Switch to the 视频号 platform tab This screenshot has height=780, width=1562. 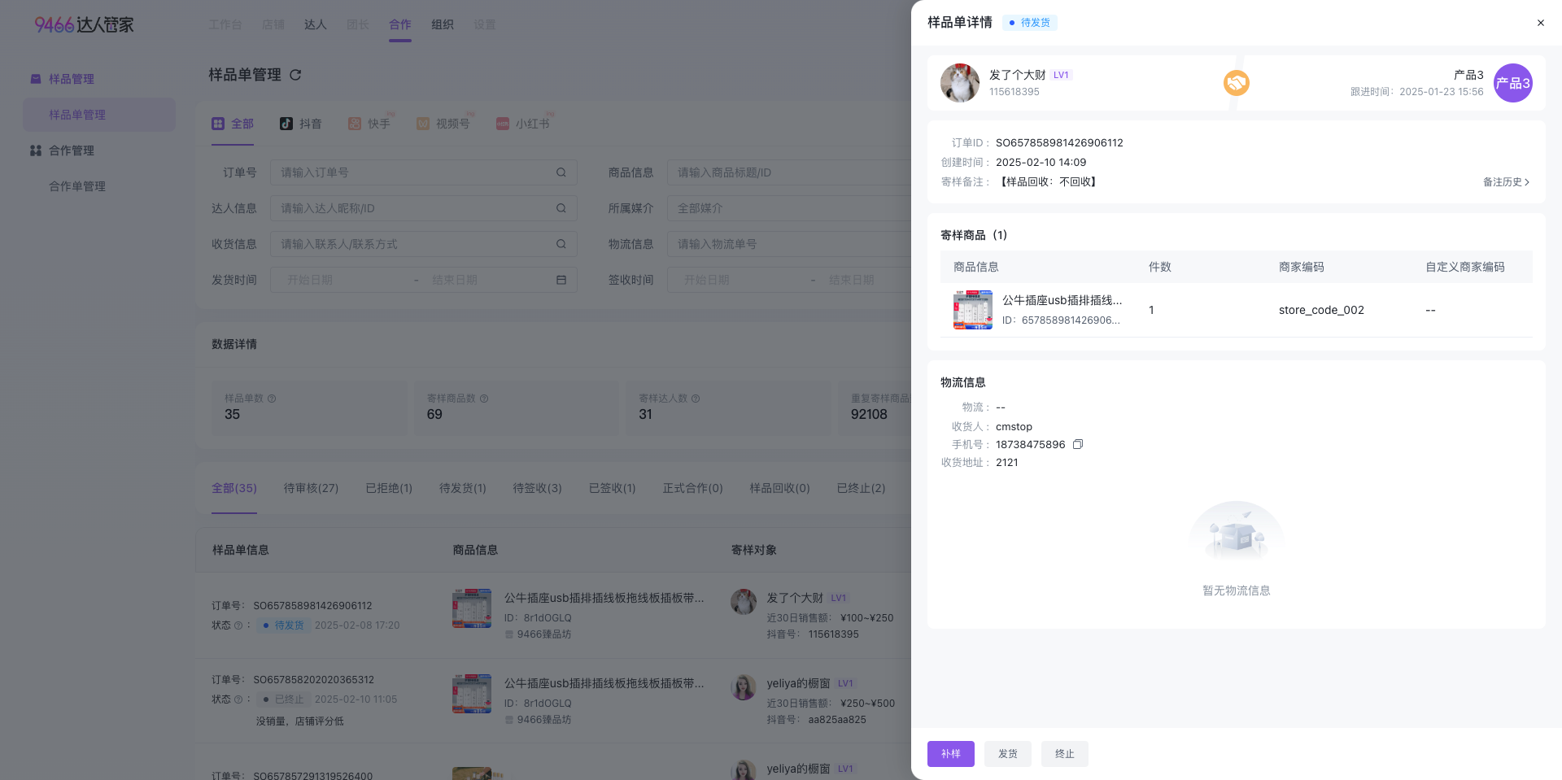pyautogui.click(x=443, y=124)
